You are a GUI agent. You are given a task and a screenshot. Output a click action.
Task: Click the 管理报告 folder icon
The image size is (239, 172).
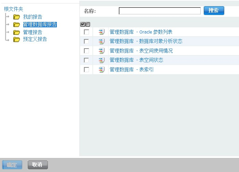(16, 32)
